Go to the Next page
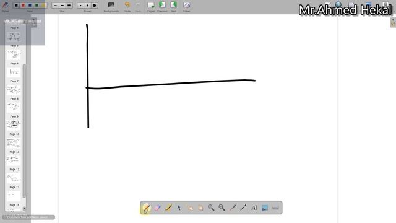Screen dimensions: 396x223 (x=174, y=7)
